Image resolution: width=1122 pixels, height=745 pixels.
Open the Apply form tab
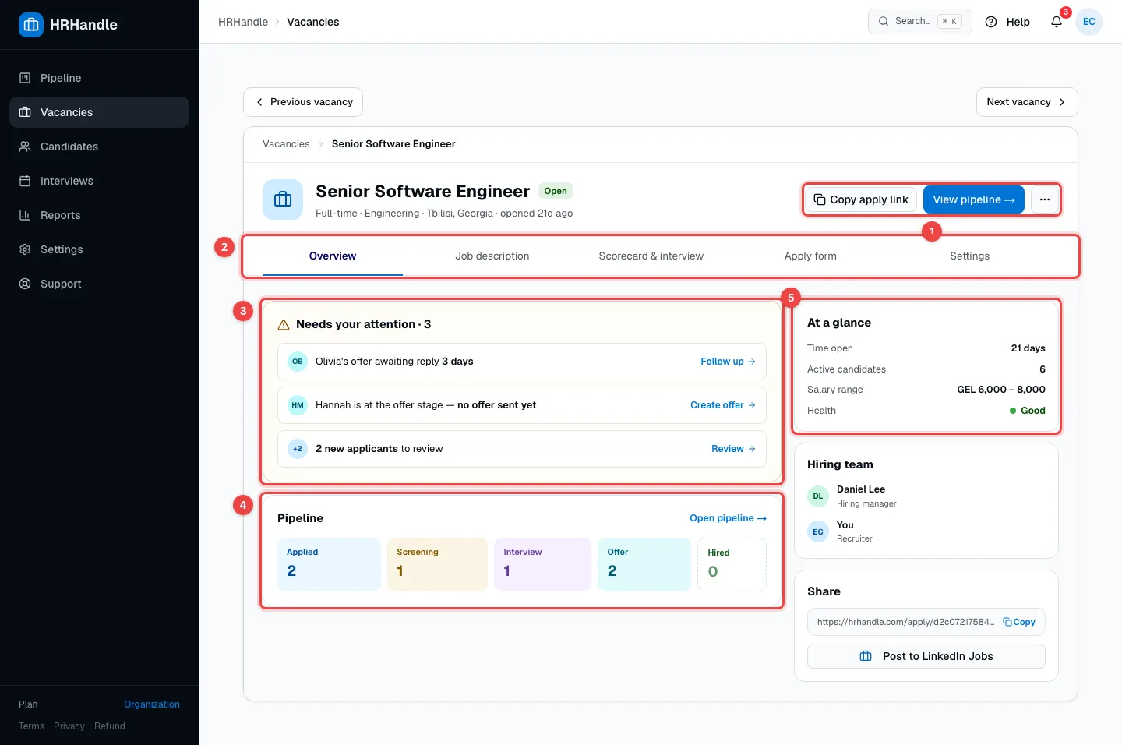point(810,256)
